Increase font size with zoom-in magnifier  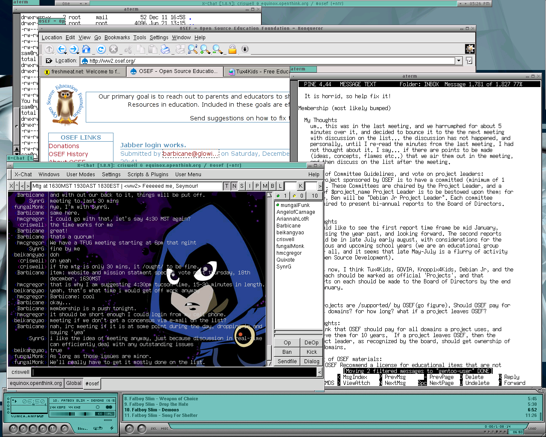pyautogui.click(x=205, y=49)
